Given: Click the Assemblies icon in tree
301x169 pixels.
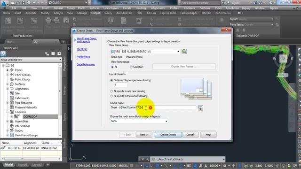Looking at the screenshot, I should (12, 121).
